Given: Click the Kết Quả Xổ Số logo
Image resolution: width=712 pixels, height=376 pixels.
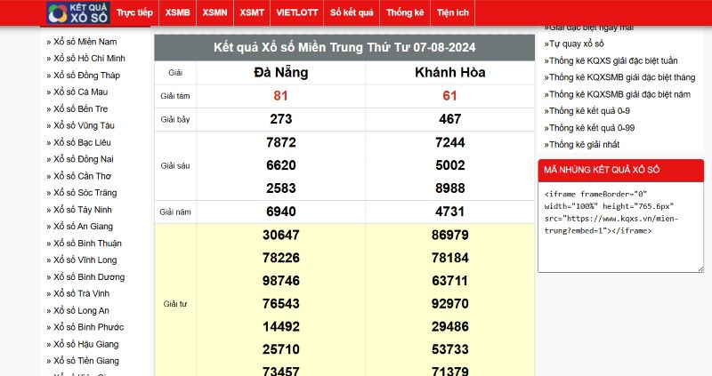Looking at the screenshot, I should point(77,12).
